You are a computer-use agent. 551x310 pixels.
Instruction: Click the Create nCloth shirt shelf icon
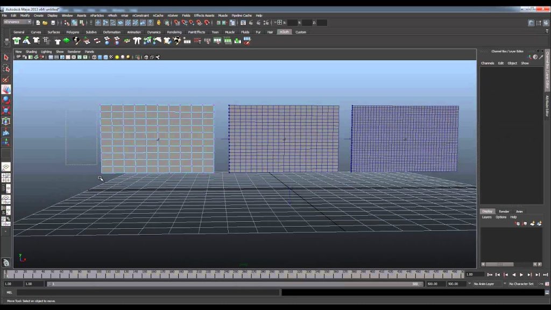pyautogui.click(x=17, y=41)
